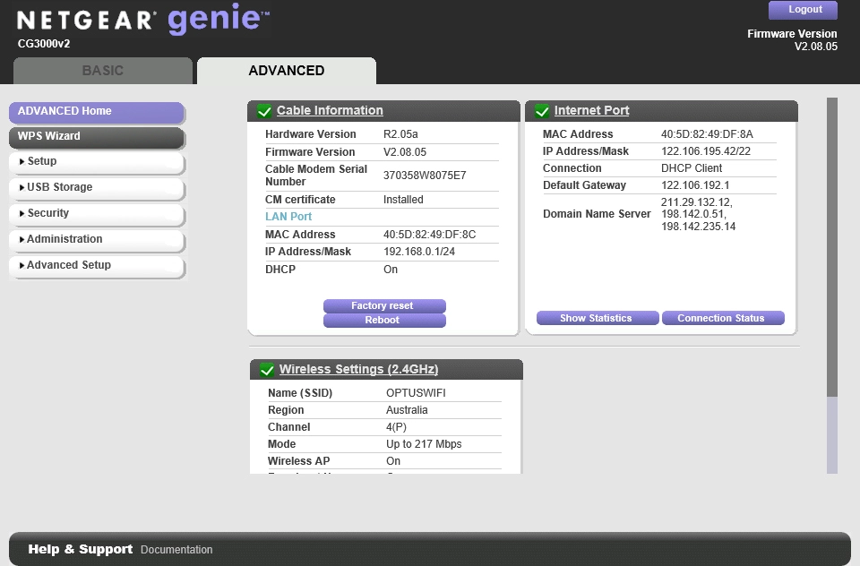Expand the Administration section
The height and width of the screenshot is (566, 860).
tap(97, 239)
